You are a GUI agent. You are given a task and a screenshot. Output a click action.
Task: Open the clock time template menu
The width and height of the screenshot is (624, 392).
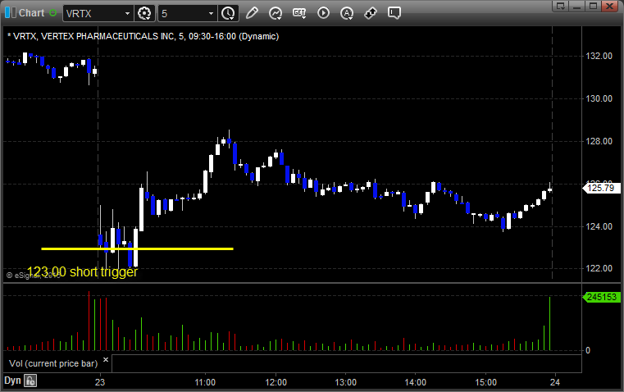click(x=228, y=13)
